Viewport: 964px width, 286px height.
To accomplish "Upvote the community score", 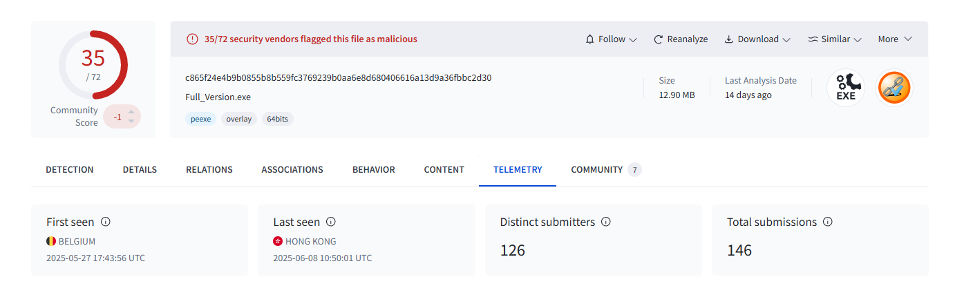I will 131,112.
